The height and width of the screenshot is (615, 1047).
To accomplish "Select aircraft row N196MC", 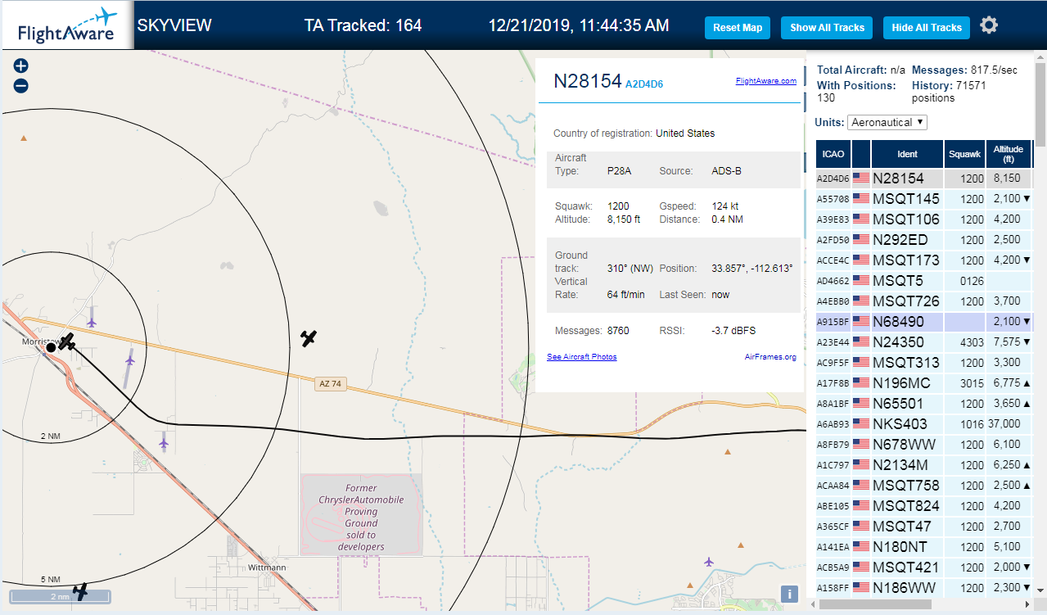I will coord(923,383).
